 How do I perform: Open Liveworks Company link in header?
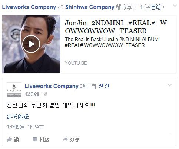pos(29,7)
